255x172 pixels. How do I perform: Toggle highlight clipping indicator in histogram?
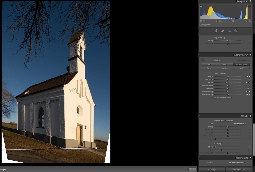pos(249,6)
